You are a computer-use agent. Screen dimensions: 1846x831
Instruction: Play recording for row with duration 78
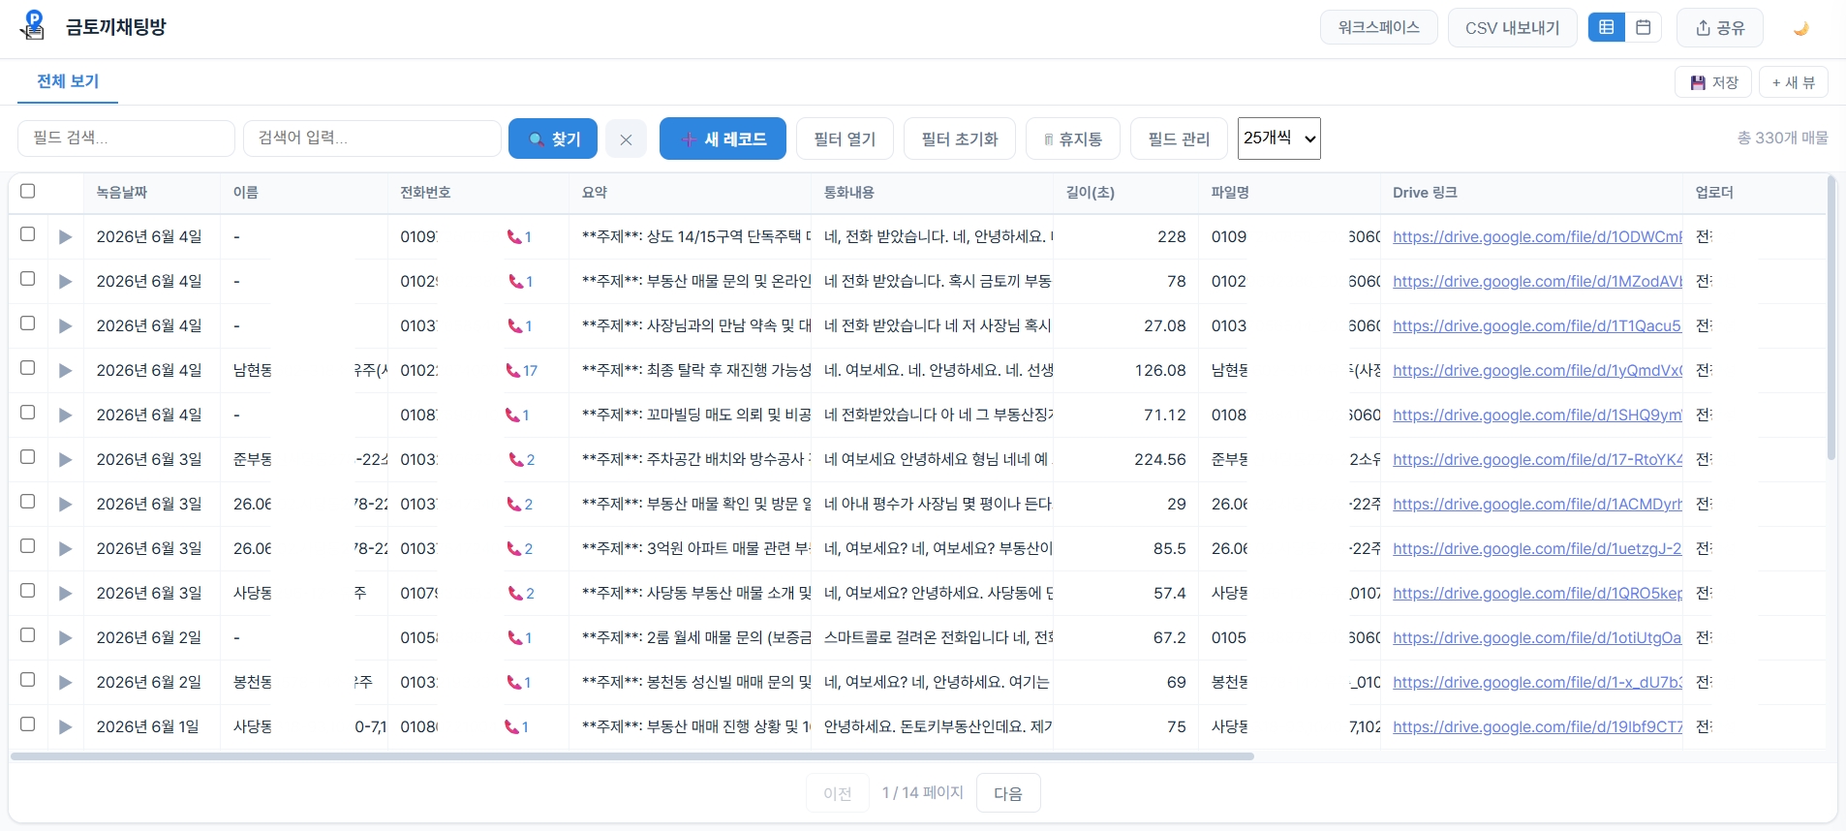click(x=65, y=282)
